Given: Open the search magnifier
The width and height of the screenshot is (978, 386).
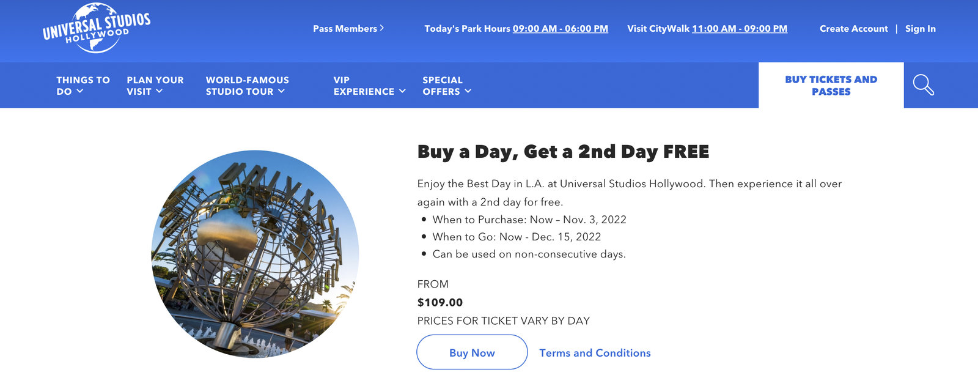Looking at the screenshot, I should click(x=924, y=86).
